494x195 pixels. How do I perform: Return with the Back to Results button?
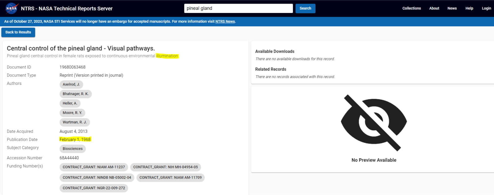point(18,32)
